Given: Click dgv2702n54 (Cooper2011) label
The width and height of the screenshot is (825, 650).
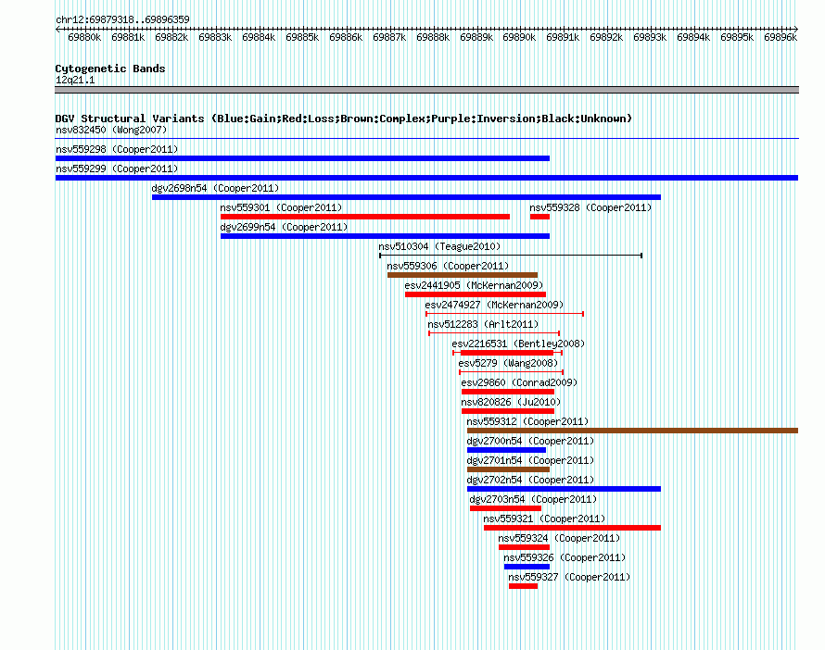Looking at the screenshot, I should [530, 480].
